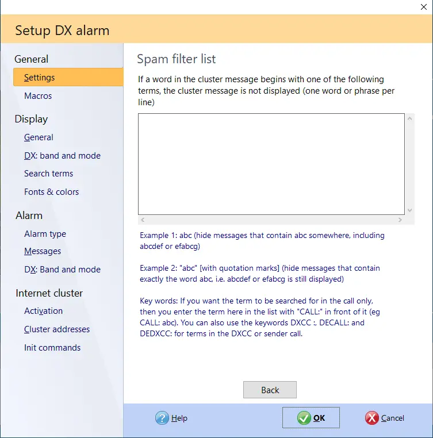433x438 pixels.
Task: Click the blue Help question mark icon
Action: tap(162, 418)
